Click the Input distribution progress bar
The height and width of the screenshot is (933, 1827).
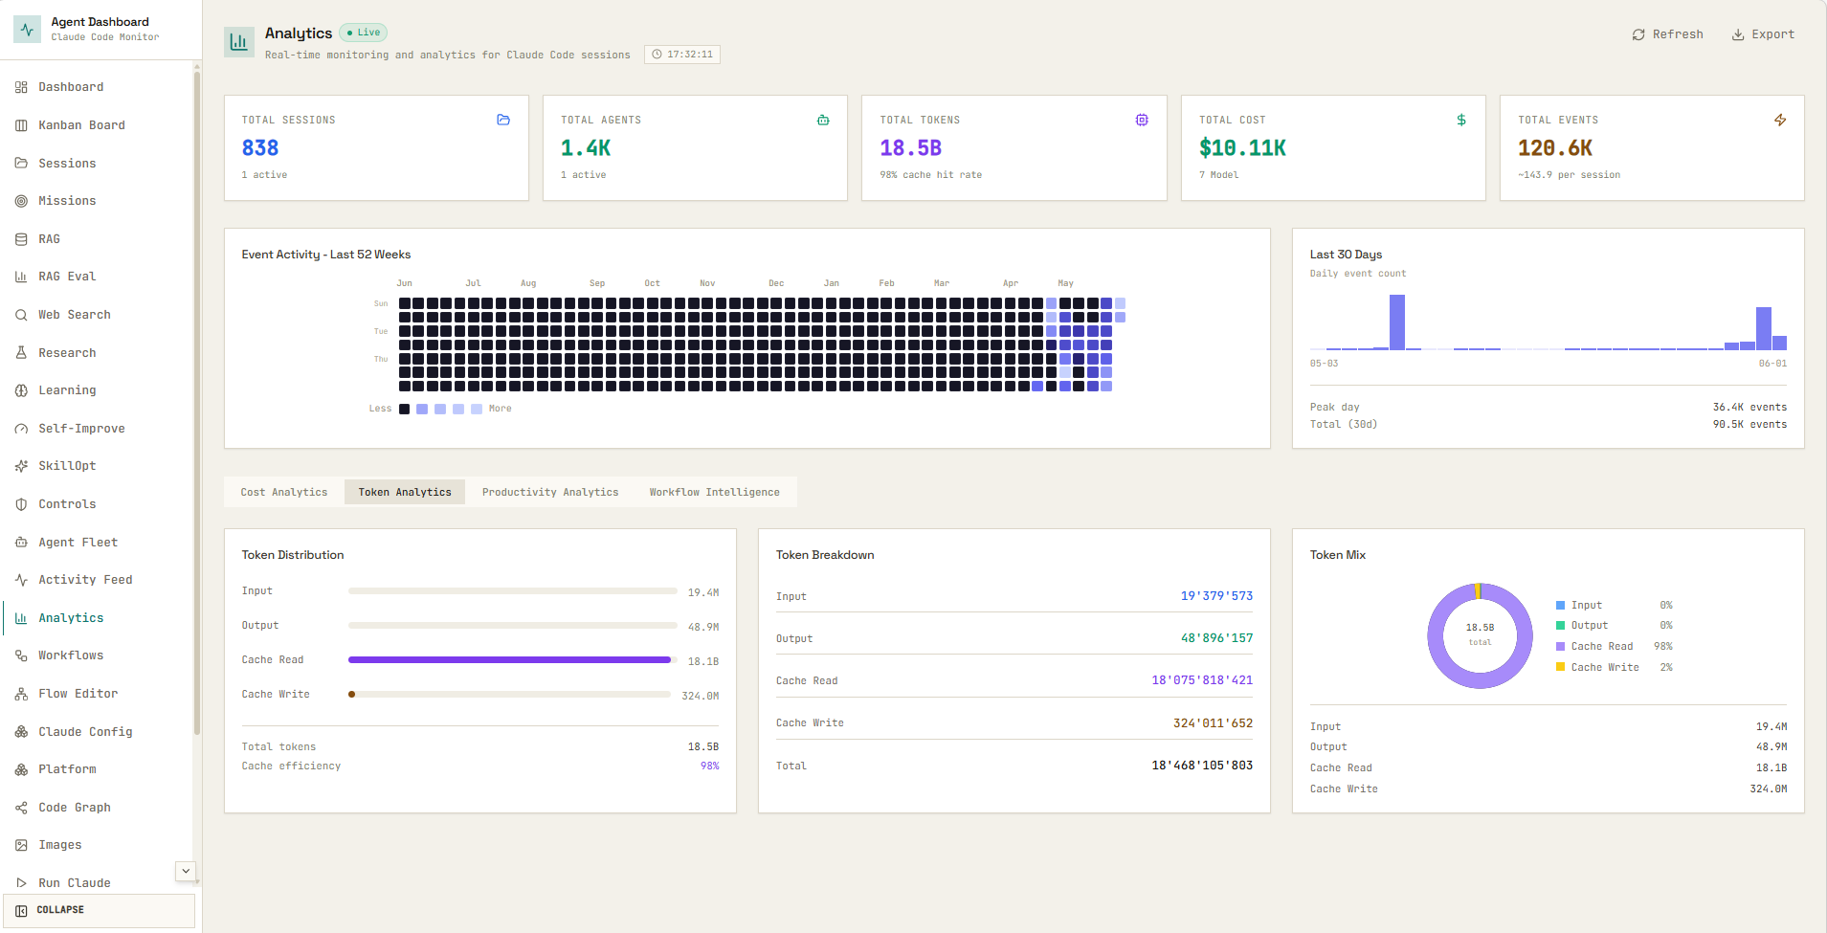(513, 590)
